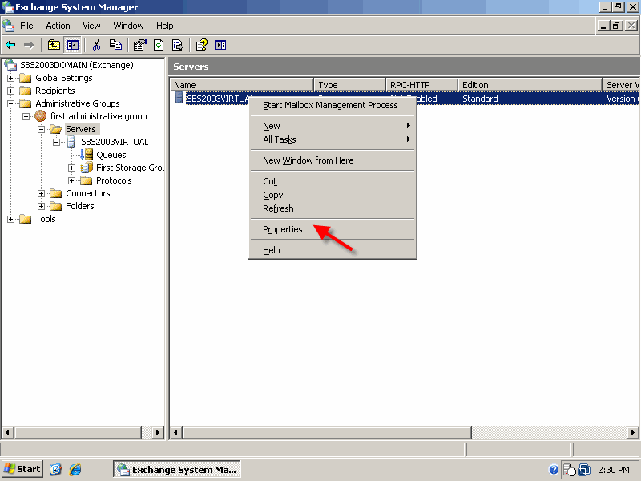Select Copy in the context menu
This screenshot has height=481, width=641.
(x=333, y=195)
